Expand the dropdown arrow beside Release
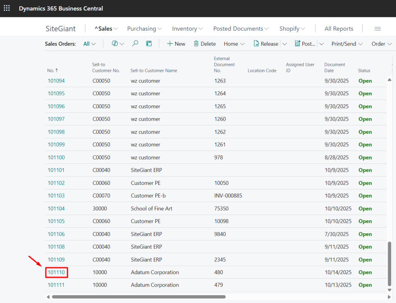The image size is (396, 303). pos(285,44)
